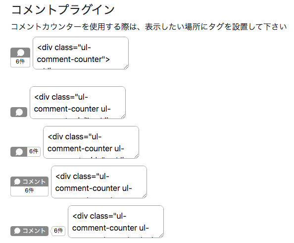Image resolution: width=294 pixels, height=243 pixels.
Task: Focus the textarea containing comment-counter"> code
Action: pyautogui.click(x=81, y=53)
